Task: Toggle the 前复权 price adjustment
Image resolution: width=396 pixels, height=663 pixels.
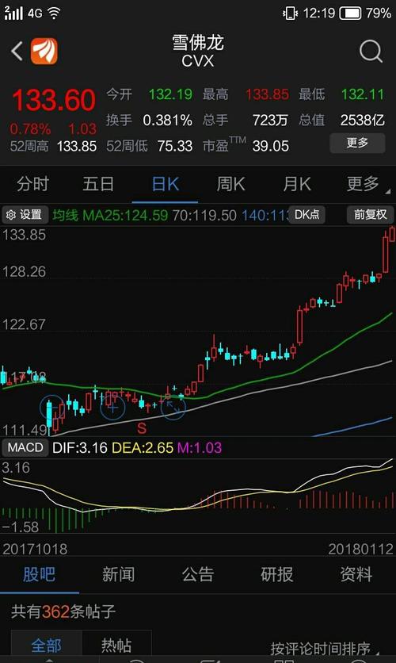Action: pyautogui.click(x=370, y=215)
